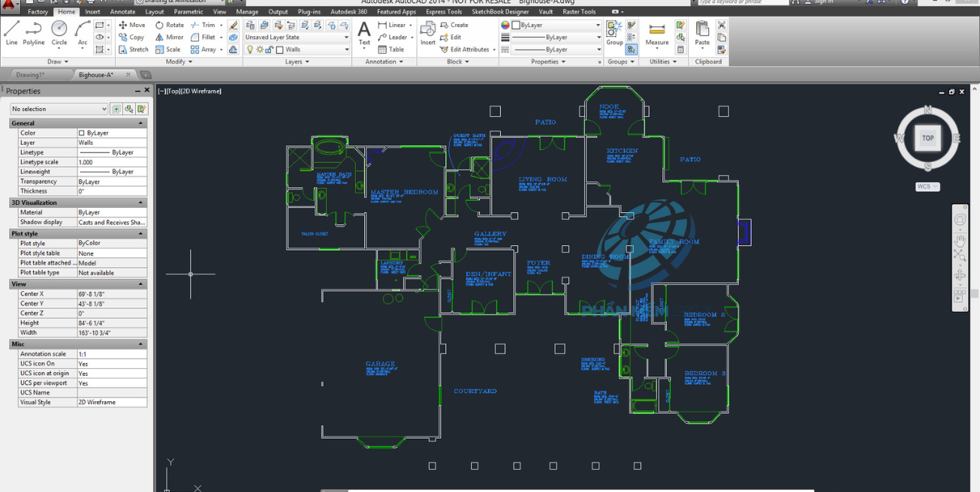The width and height of the screenshot is (980, 492).
Task: Open the ByLayer object color dropdown
Action: point(557,25)
